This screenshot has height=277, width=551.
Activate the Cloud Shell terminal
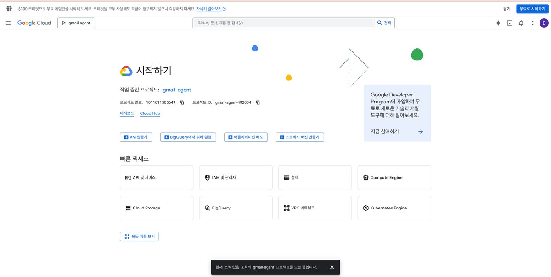(x=510, y=23)
